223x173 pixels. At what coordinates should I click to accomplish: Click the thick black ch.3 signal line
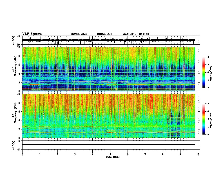[x=109, y=145]
